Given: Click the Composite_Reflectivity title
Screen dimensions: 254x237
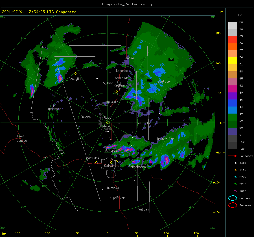Looking at the screenshot, I should (x=127, y=4).
